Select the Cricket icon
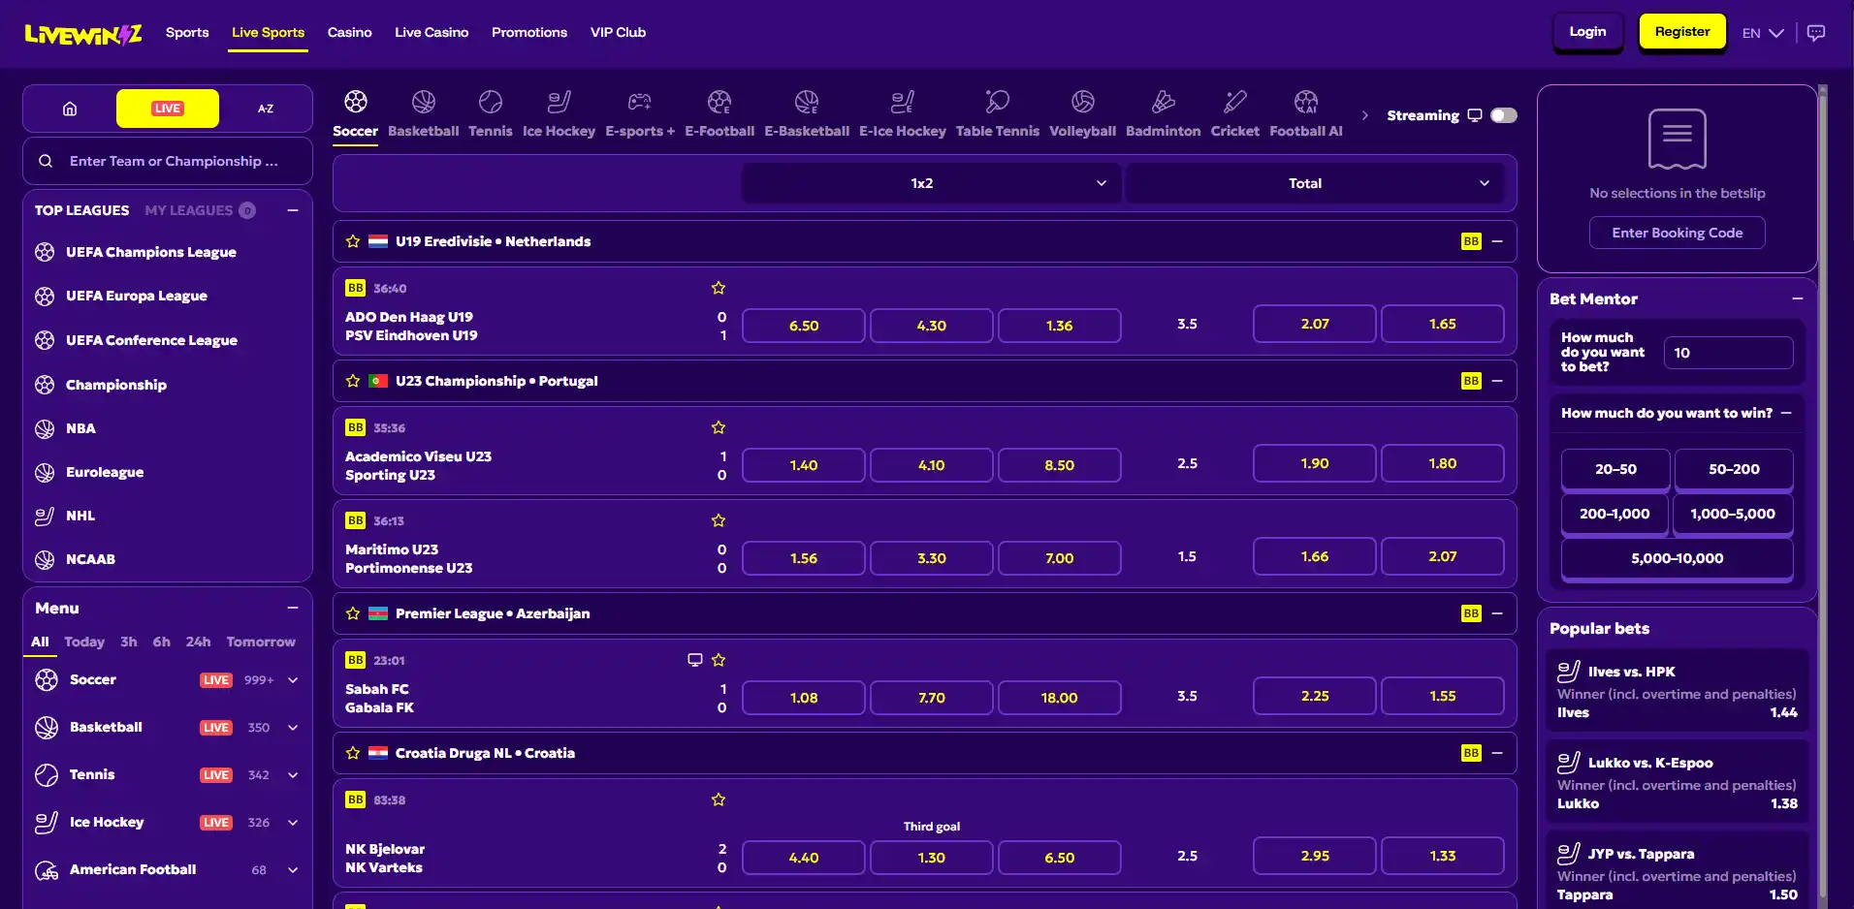This screenshot has width=1854, height=909. click(1234, 102)
